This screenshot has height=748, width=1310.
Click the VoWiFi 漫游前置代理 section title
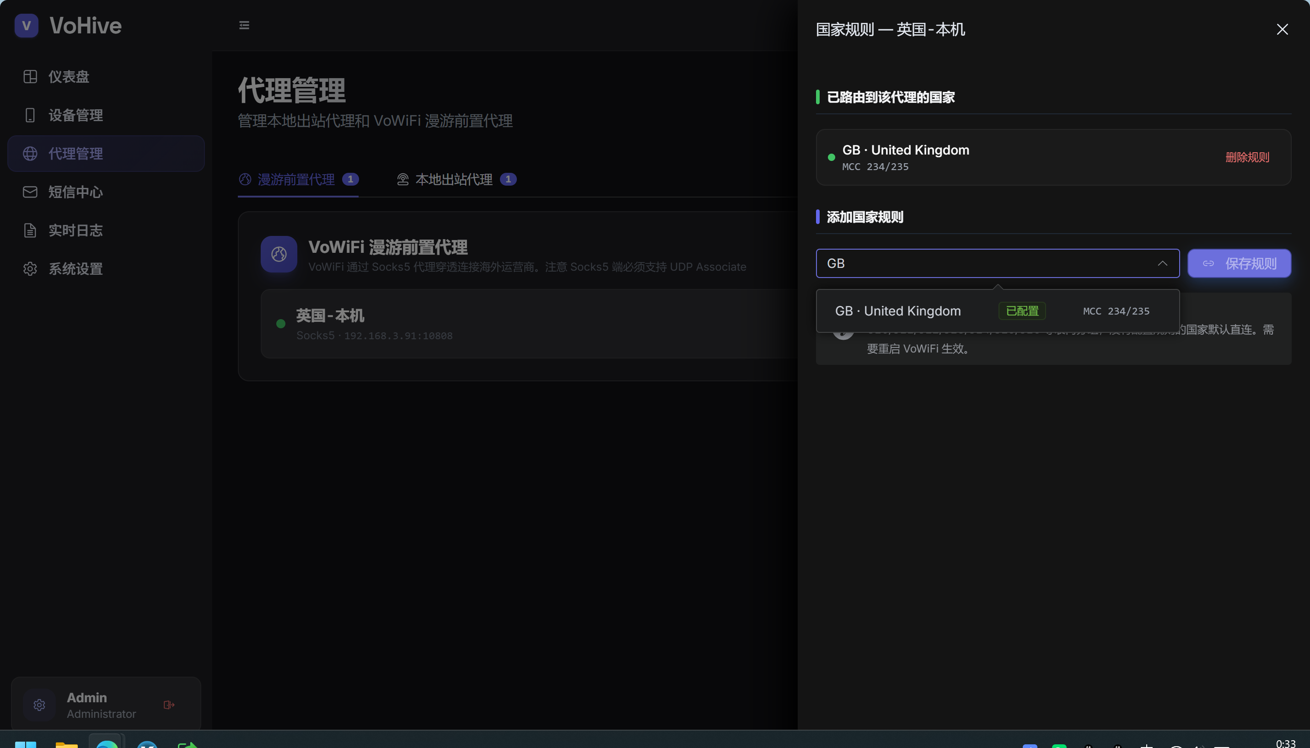pyautogui.click(x=388, y=247)
